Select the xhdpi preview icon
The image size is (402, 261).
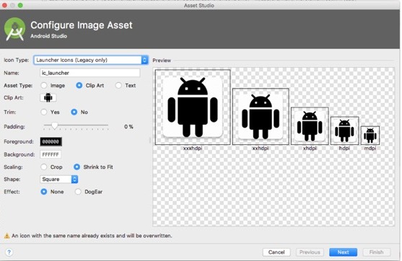(x=310, y=126)
